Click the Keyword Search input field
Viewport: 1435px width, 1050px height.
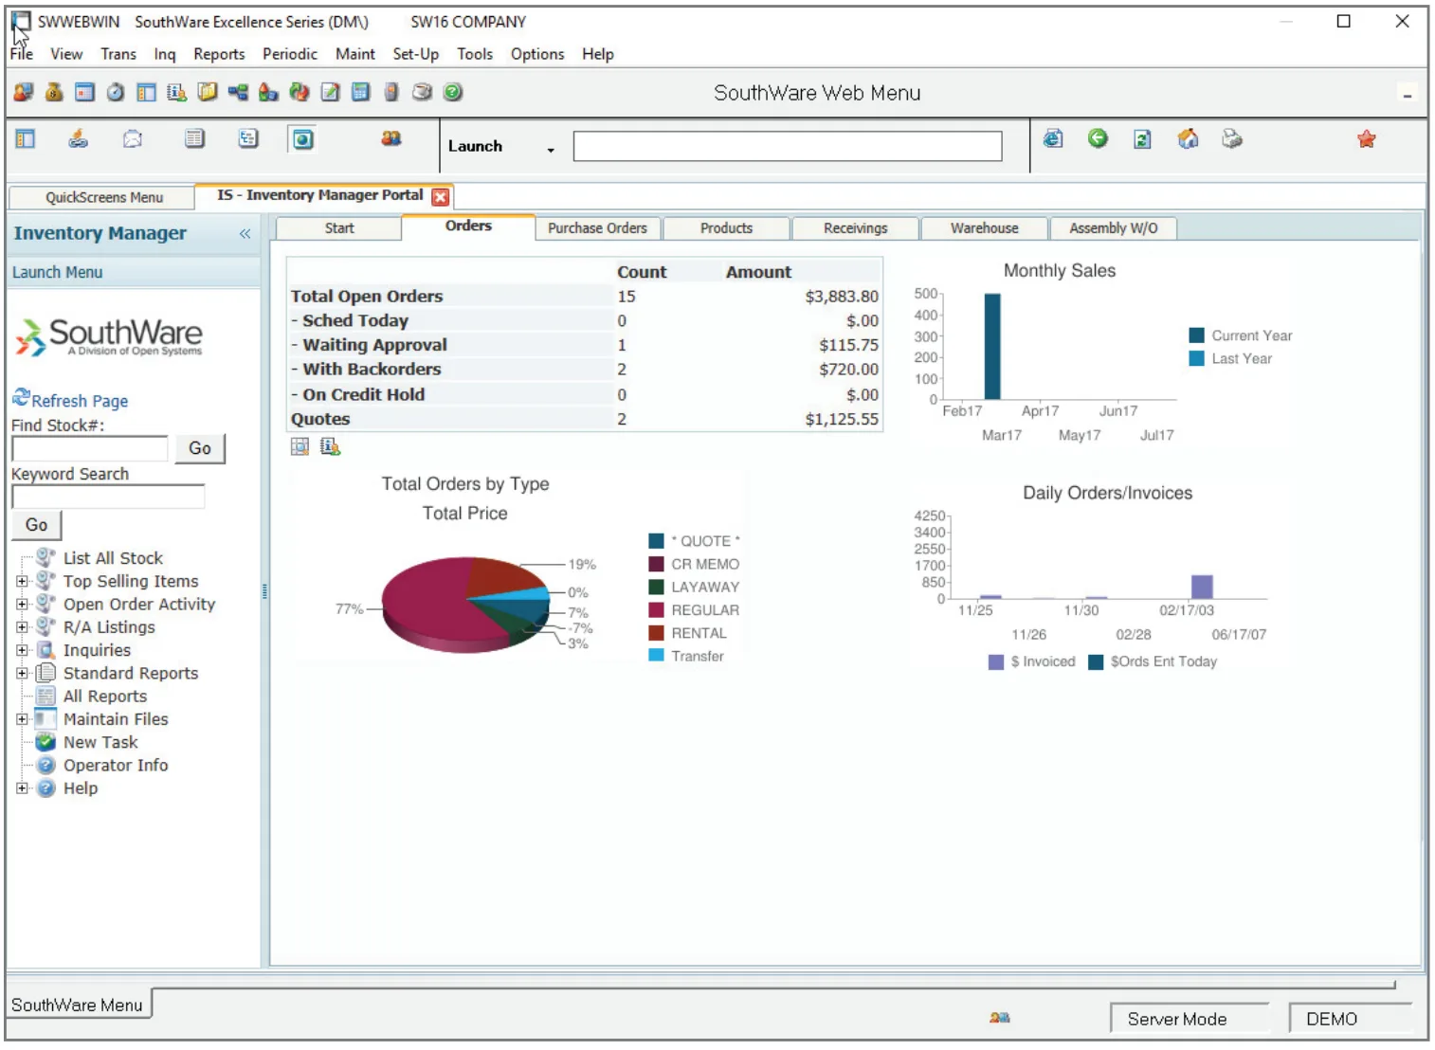tap(108, 497)
